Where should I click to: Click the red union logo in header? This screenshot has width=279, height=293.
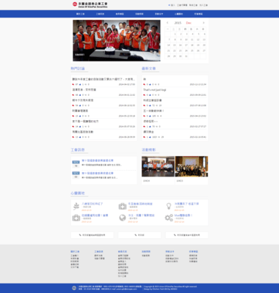click(75, 4)
